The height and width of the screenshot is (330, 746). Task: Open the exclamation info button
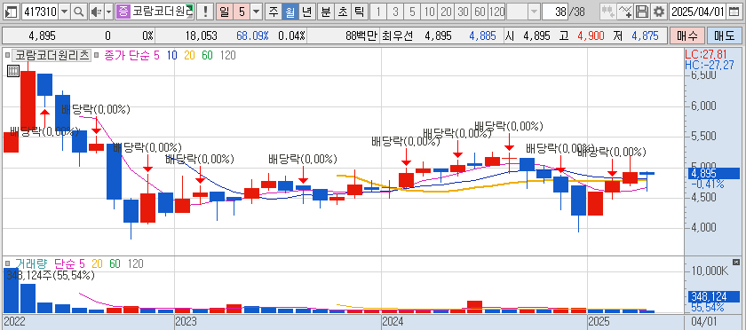click(205, 12)
